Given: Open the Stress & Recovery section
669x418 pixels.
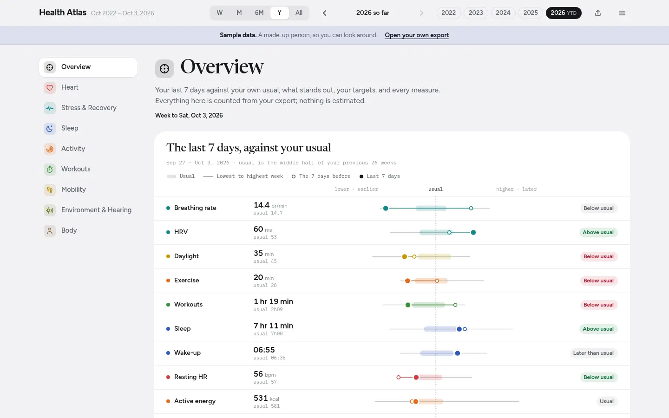Looking at the screenshot, I should pos(88,108).
